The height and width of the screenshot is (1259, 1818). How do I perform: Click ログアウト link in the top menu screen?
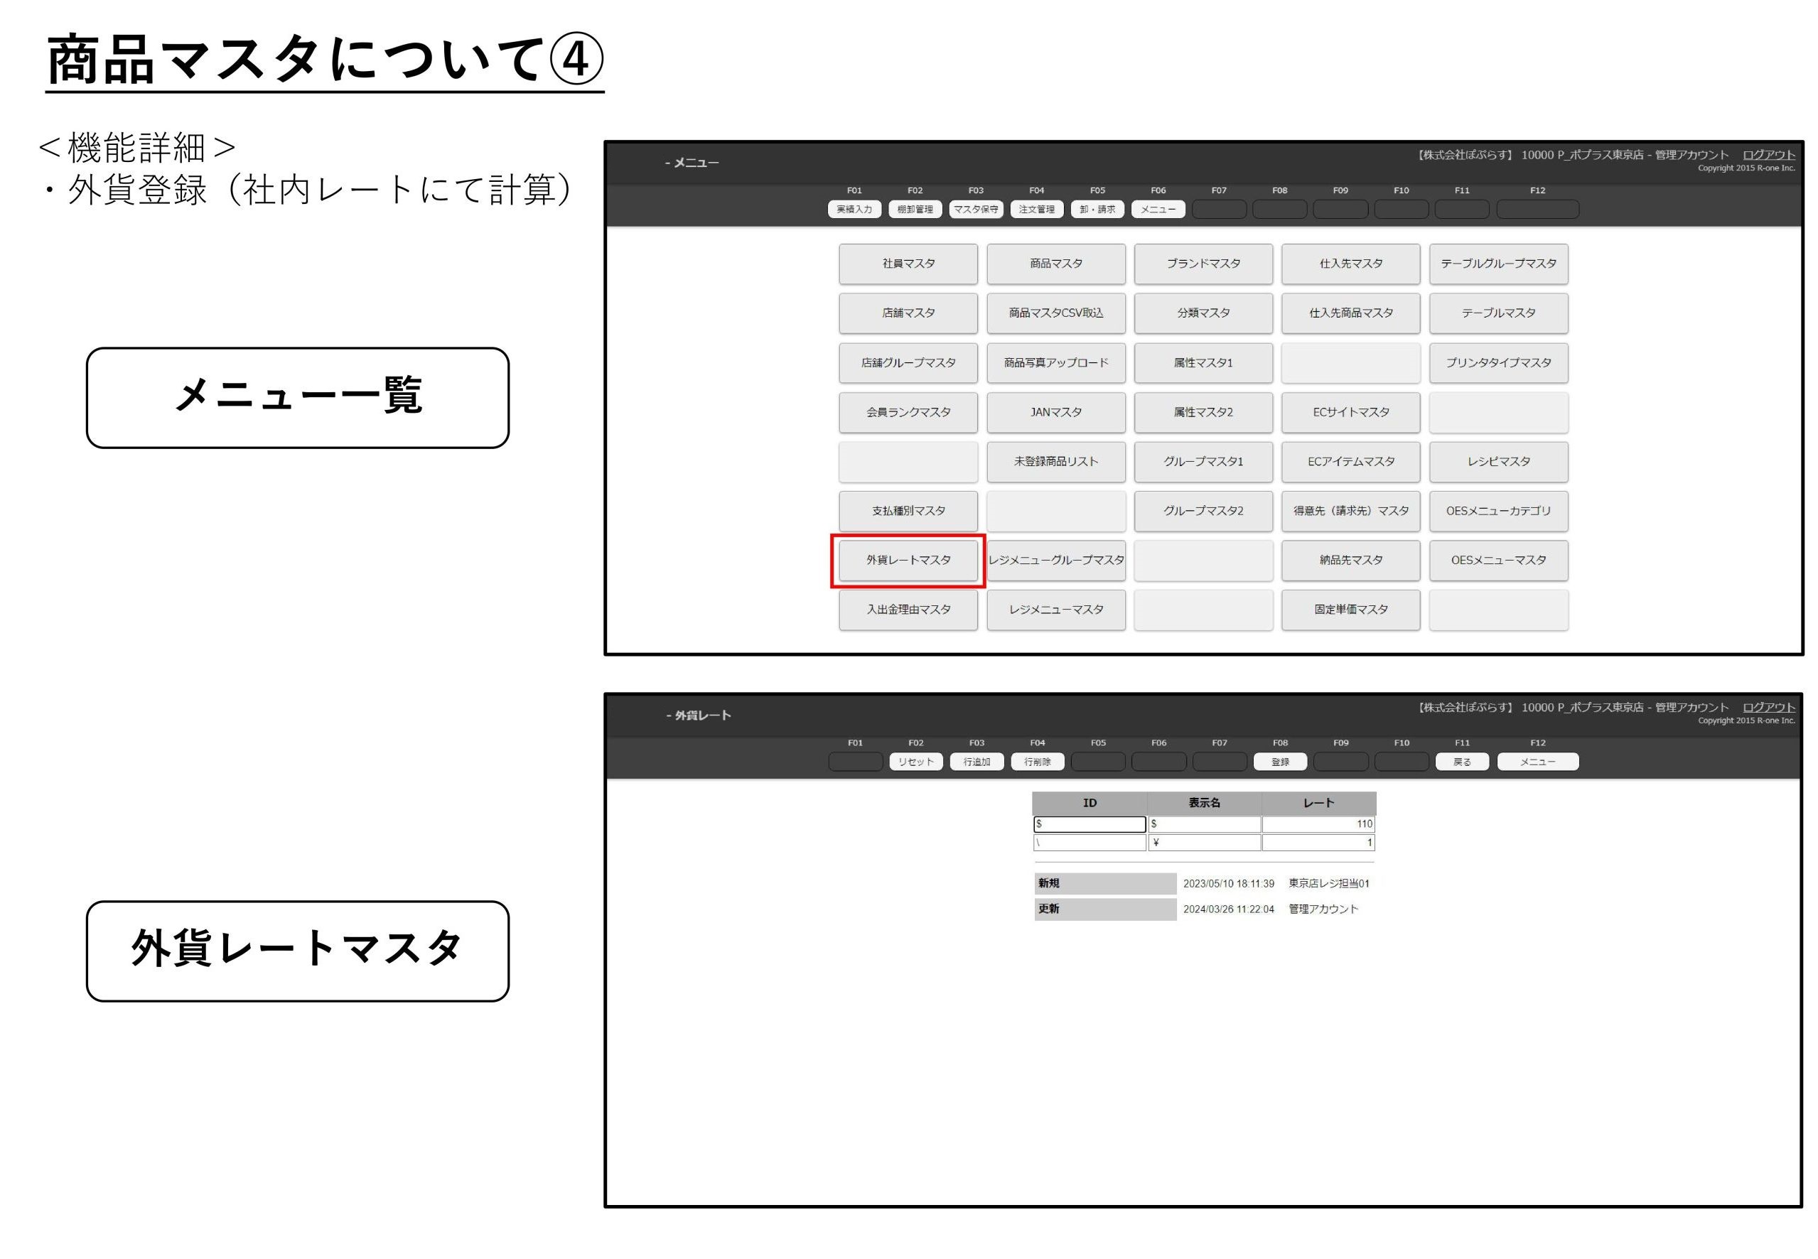[x=1768, y=155]
